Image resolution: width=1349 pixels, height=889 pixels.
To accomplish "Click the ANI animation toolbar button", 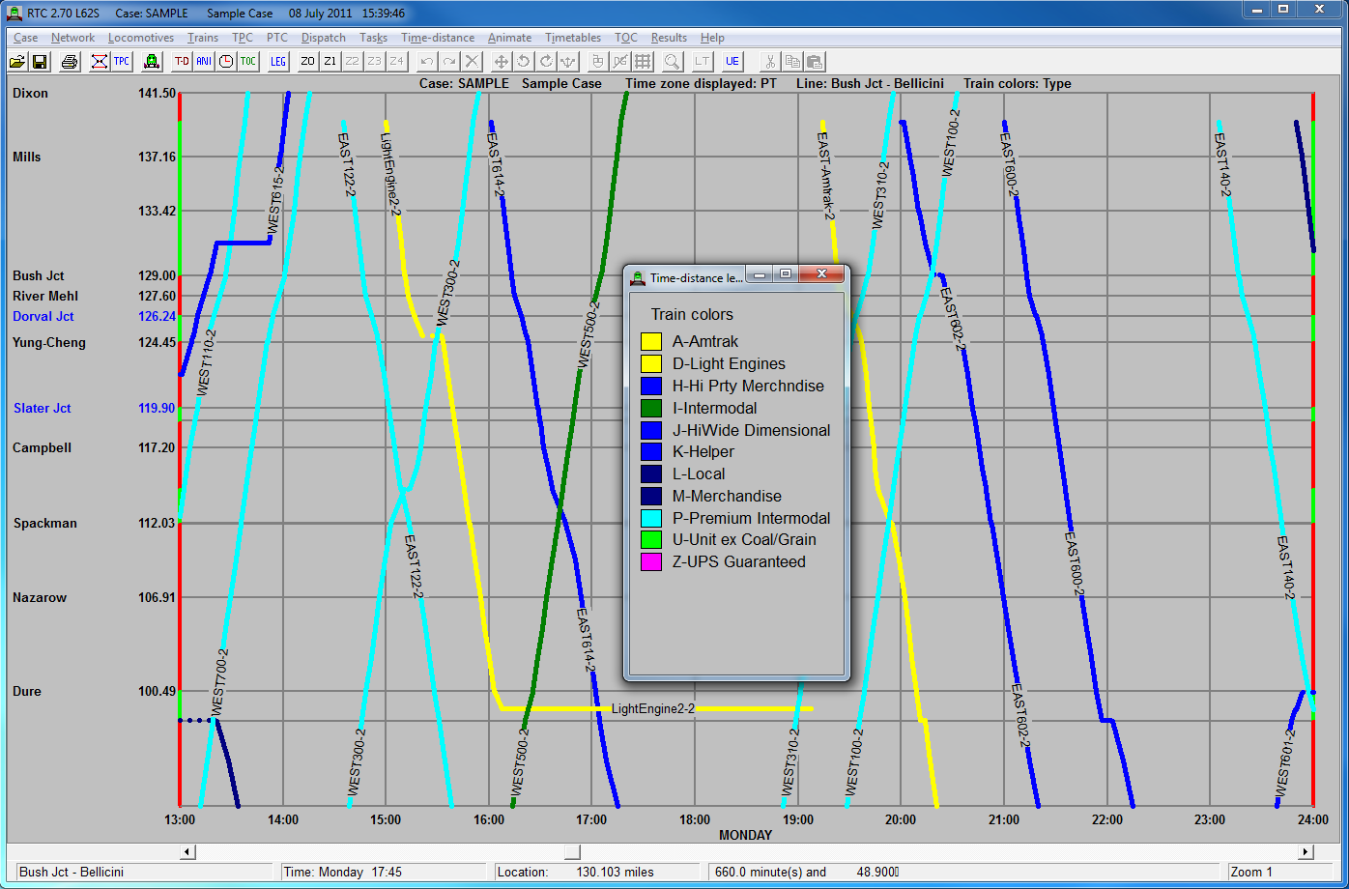I will click(204, 62).
